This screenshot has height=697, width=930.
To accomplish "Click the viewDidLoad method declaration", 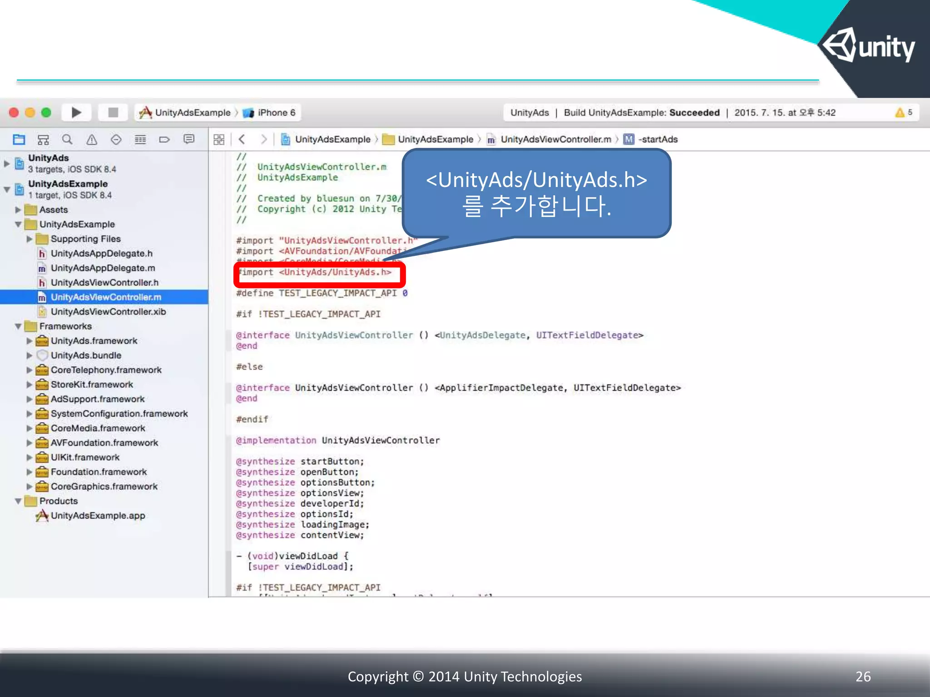I will click(x=292, y=556).
